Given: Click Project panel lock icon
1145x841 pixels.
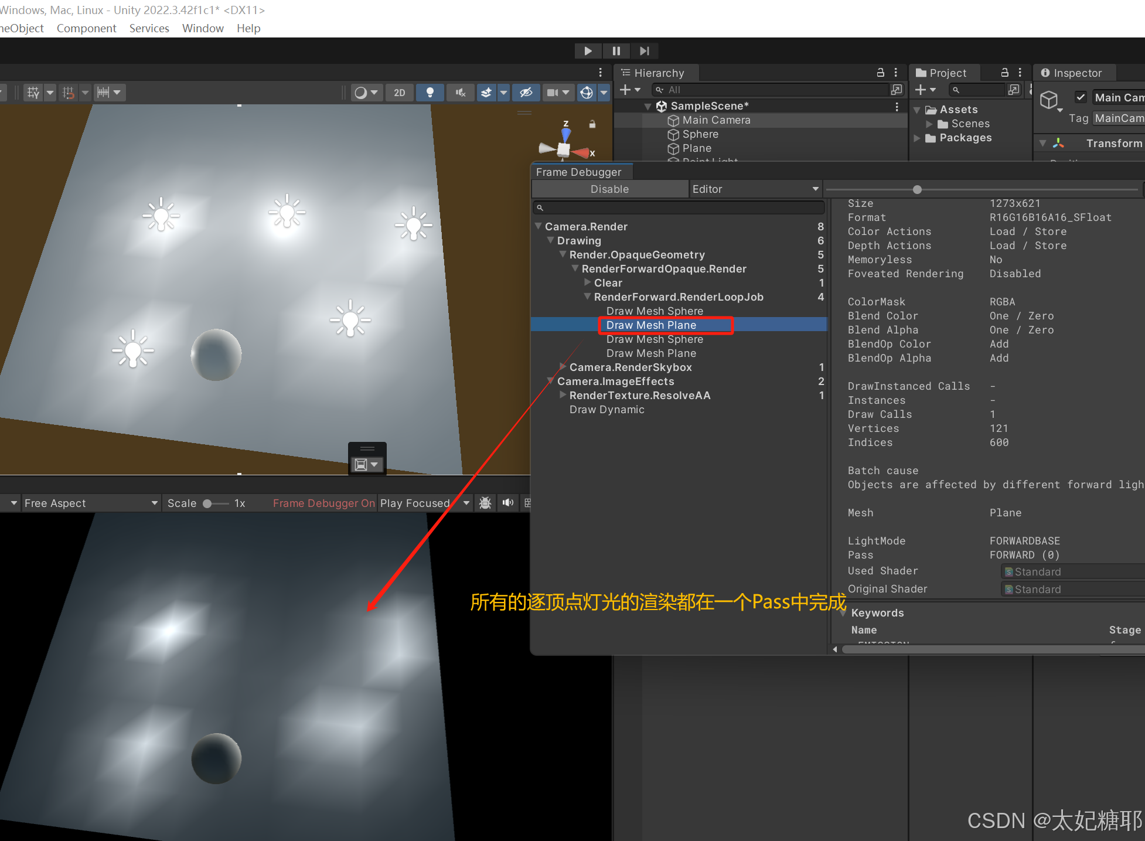Looking at the screenshot, I should (1004, 72).
